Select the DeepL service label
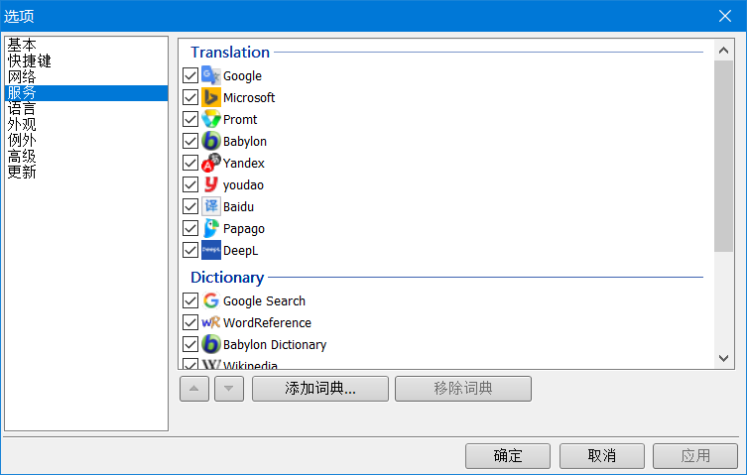The width and height of the screenshot is (747, 475). point(241,251)
